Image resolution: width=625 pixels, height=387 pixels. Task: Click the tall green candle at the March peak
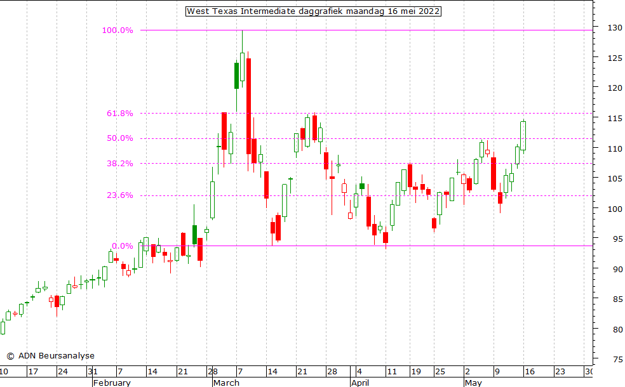coord(243,67)
